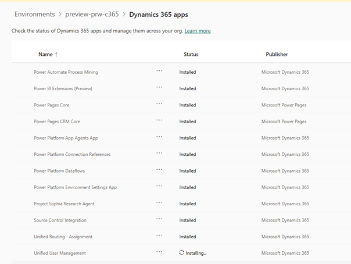Sort by the Name column header
This screenshot has width=351, height=264.
tap(45, 55)
